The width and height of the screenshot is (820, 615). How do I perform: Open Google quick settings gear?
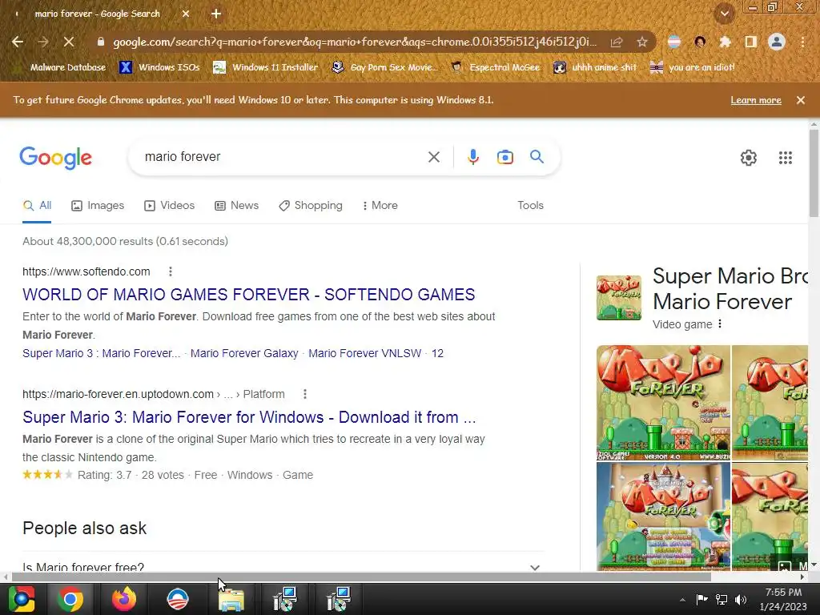749,158
